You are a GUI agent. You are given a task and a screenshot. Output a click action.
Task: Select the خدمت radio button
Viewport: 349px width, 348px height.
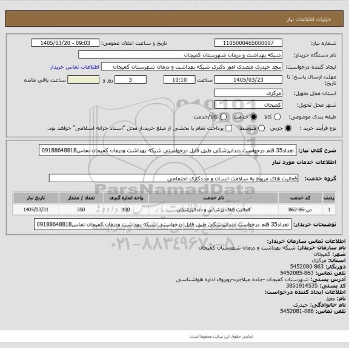(253, 117)
